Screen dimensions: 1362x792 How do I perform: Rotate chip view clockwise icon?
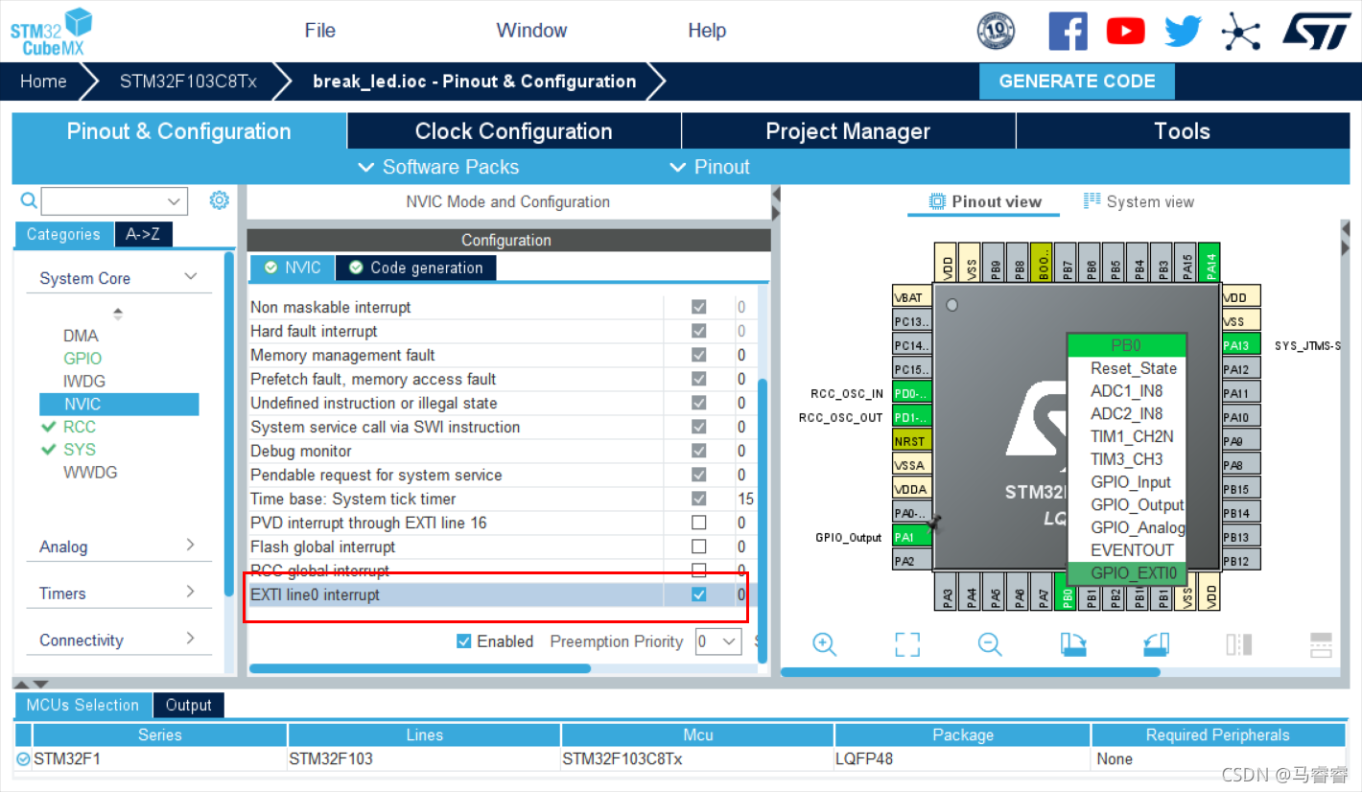[1073, 643]
